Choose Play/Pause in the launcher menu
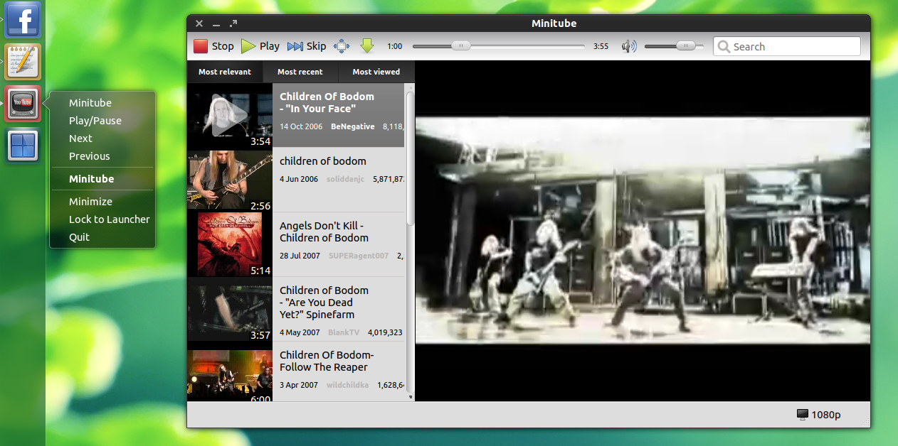Viewport: 898px width, 446px height. [x=95, y=121]
